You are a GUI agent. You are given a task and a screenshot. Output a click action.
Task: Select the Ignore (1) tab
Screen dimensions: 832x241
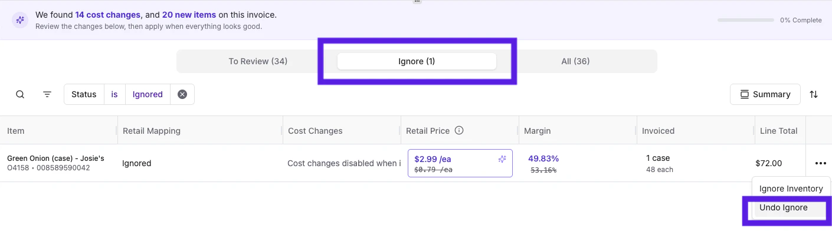(417, 61)
